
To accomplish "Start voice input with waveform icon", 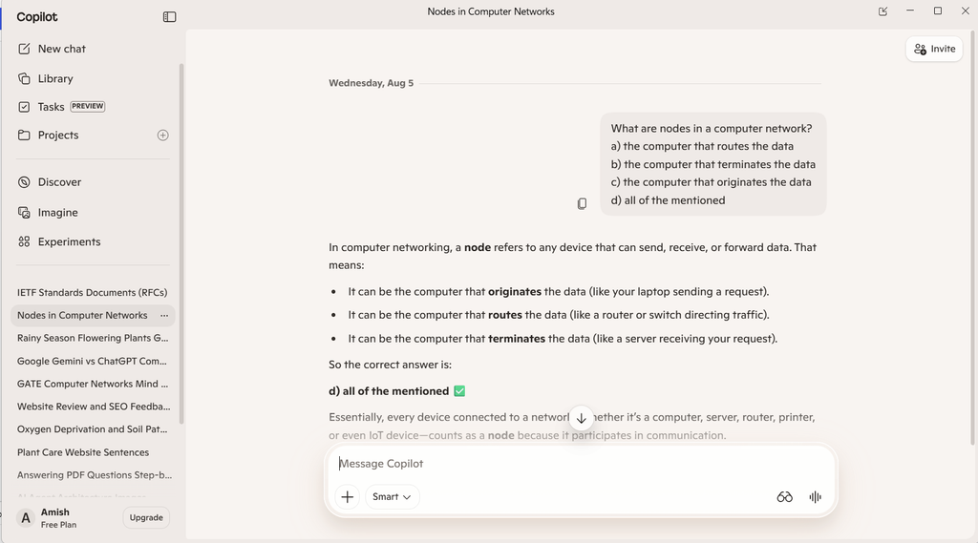I will pyautogui.click(x=816, y=497).
